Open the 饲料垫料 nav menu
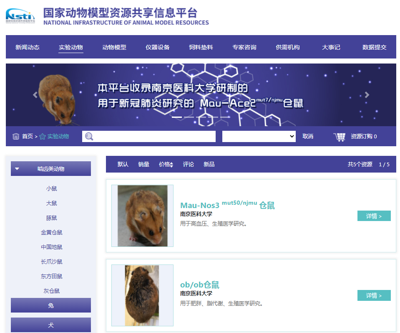 [x=201, y=47]
